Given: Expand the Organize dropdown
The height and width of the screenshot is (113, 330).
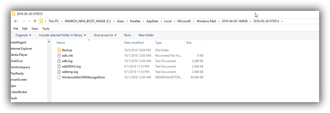Looking at the screenshot, I should point(23,35).
